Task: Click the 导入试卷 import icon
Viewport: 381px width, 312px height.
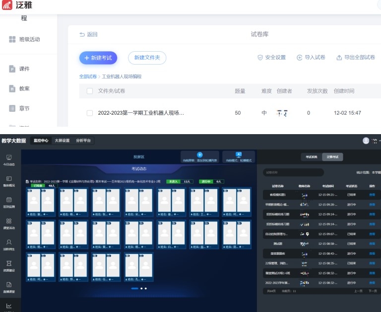Action: click(x=300, y=58)
